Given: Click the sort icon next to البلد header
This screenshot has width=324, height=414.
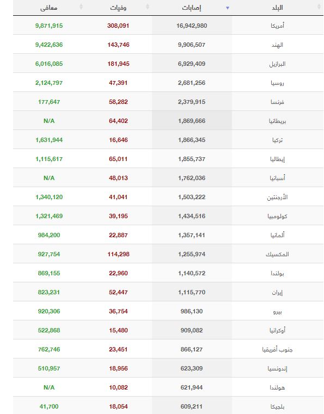Looking at the screenshot, I should (x=319, y=7).
